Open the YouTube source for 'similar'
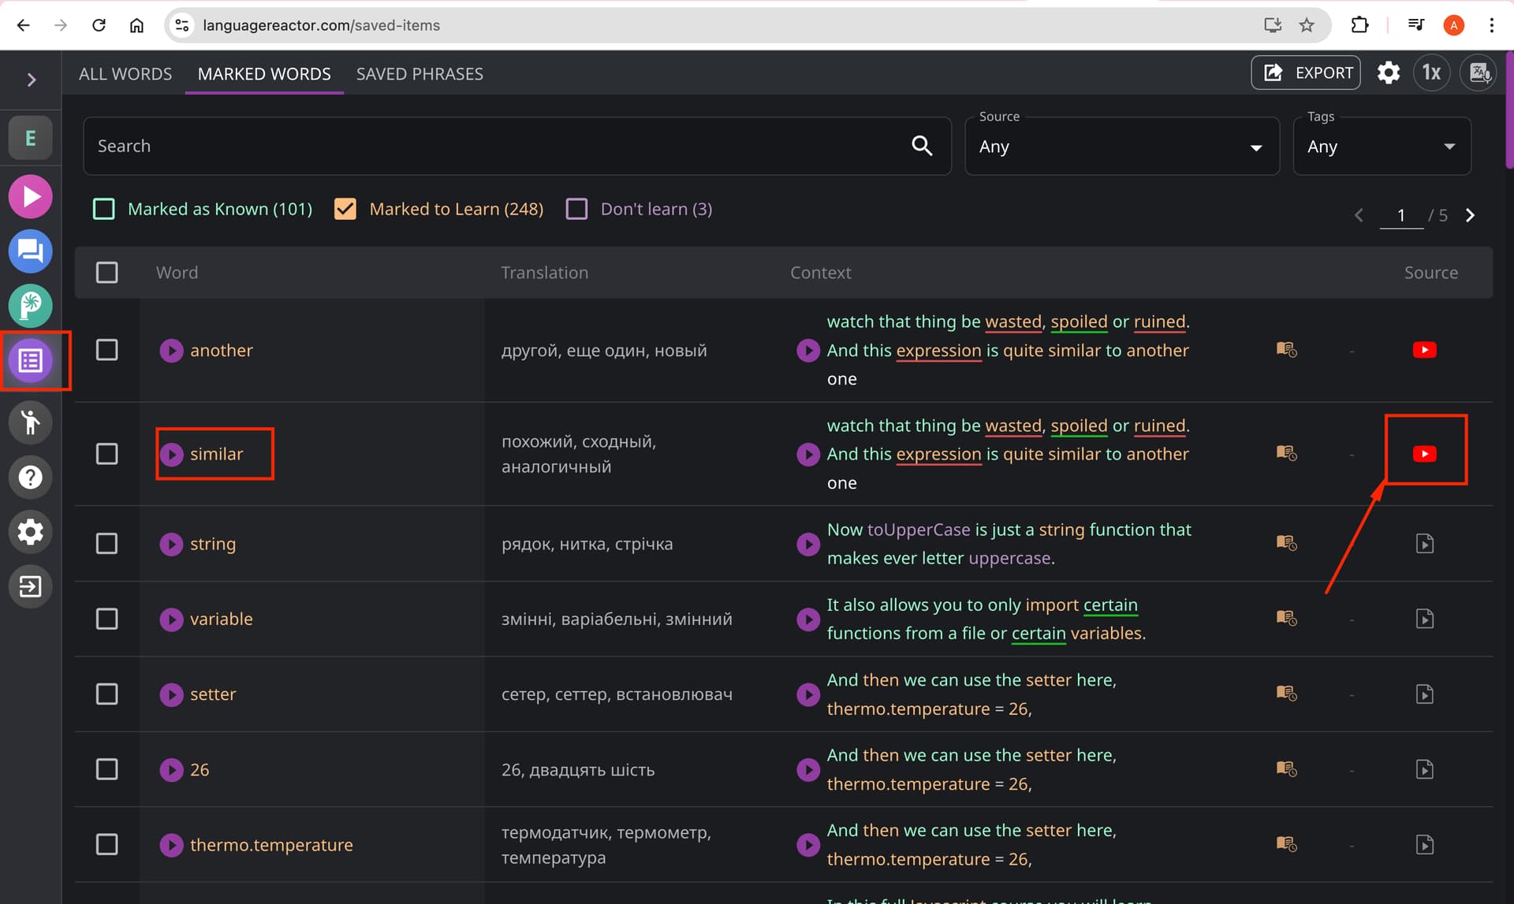The height and width of the screenshot is (904, 1514). click(x=1424, y=454)
